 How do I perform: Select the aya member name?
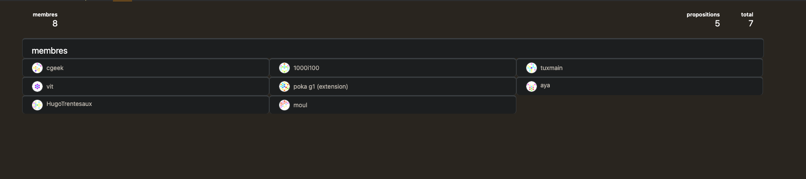(x=545, y=86)
